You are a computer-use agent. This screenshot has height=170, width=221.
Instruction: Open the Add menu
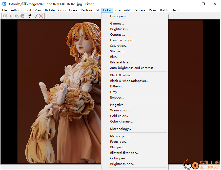point(127,10)
